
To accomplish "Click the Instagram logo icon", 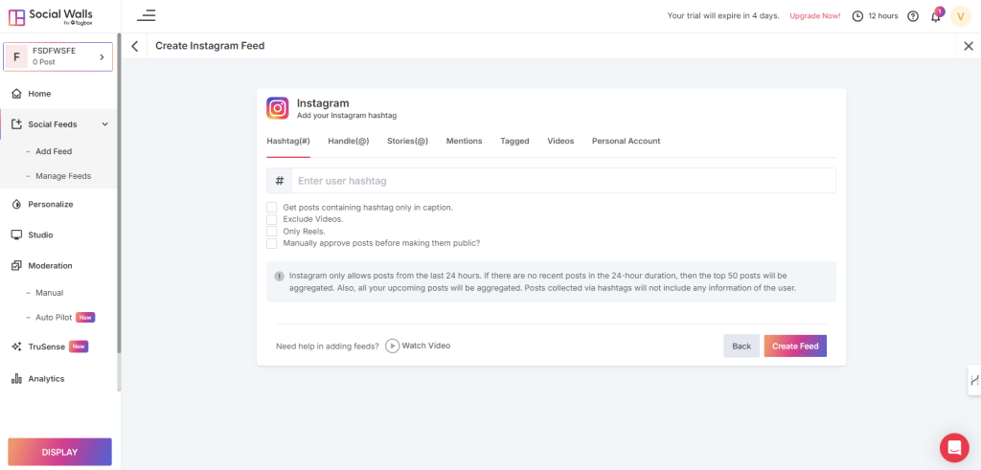I will point(278,108).
